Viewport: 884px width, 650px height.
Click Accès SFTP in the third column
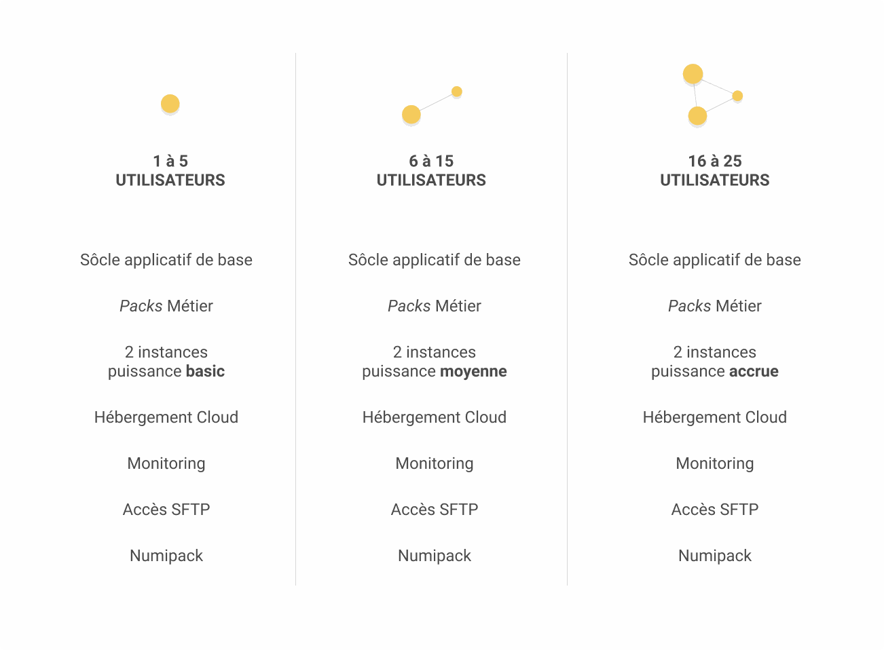coord(715,510)
